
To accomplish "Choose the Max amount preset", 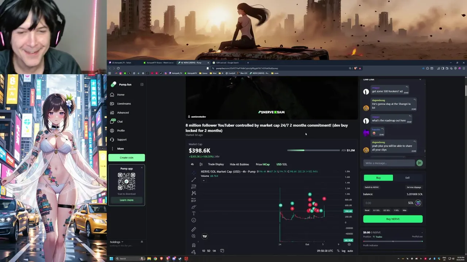I will click(x=404, y=210).
